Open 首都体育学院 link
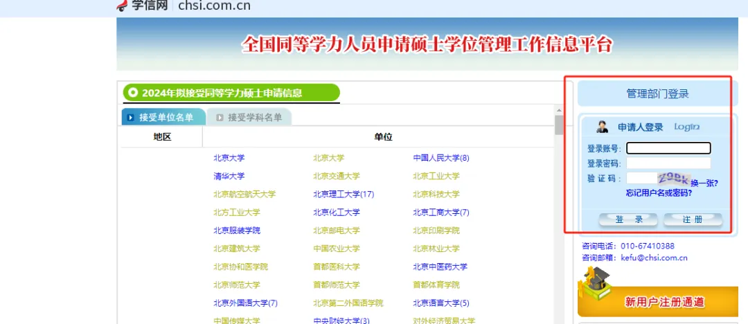 click(436, 285)
